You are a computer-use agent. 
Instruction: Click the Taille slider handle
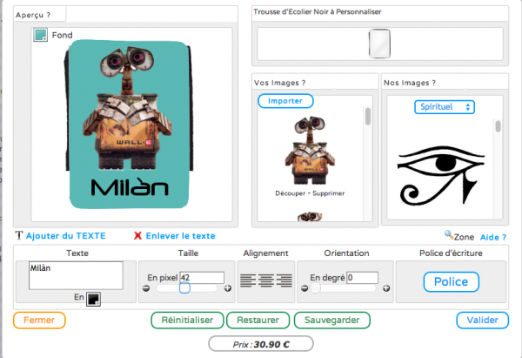[x=184, y=288]
